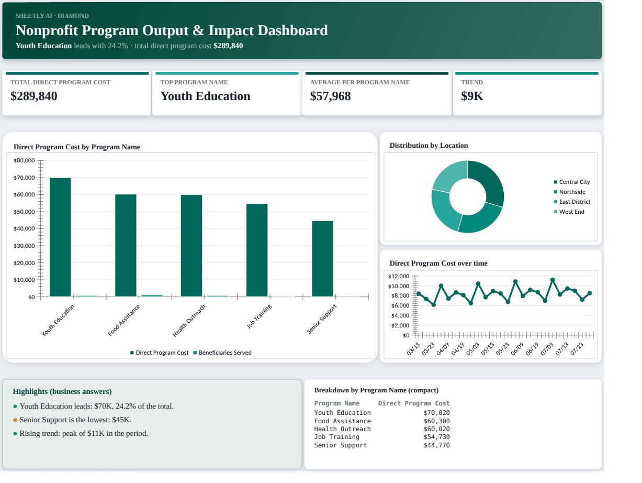Image resolution: width=642 pixels, height=483 pixels.
Task: Click the Senior Support x-axis label
Action: [x=322, y=319]
